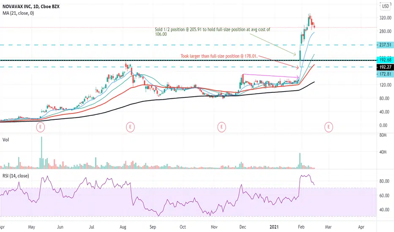The image size is (394, 232).
Task: Open the USD currency selector
Action: tap(385, 6)
